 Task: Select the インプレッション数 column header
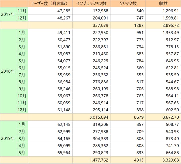point(91,4)
